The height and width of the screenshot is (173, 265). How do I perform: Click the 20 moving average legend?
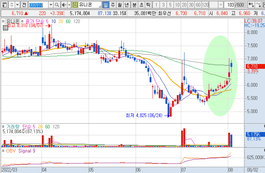point(61,21)
